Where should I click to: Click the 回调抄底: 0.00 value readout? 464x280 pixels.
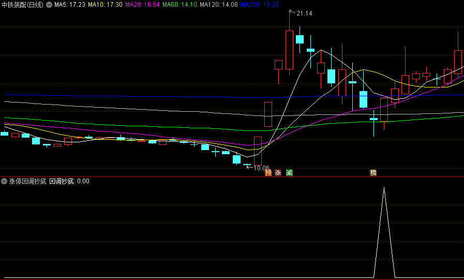tap(69, 181)
